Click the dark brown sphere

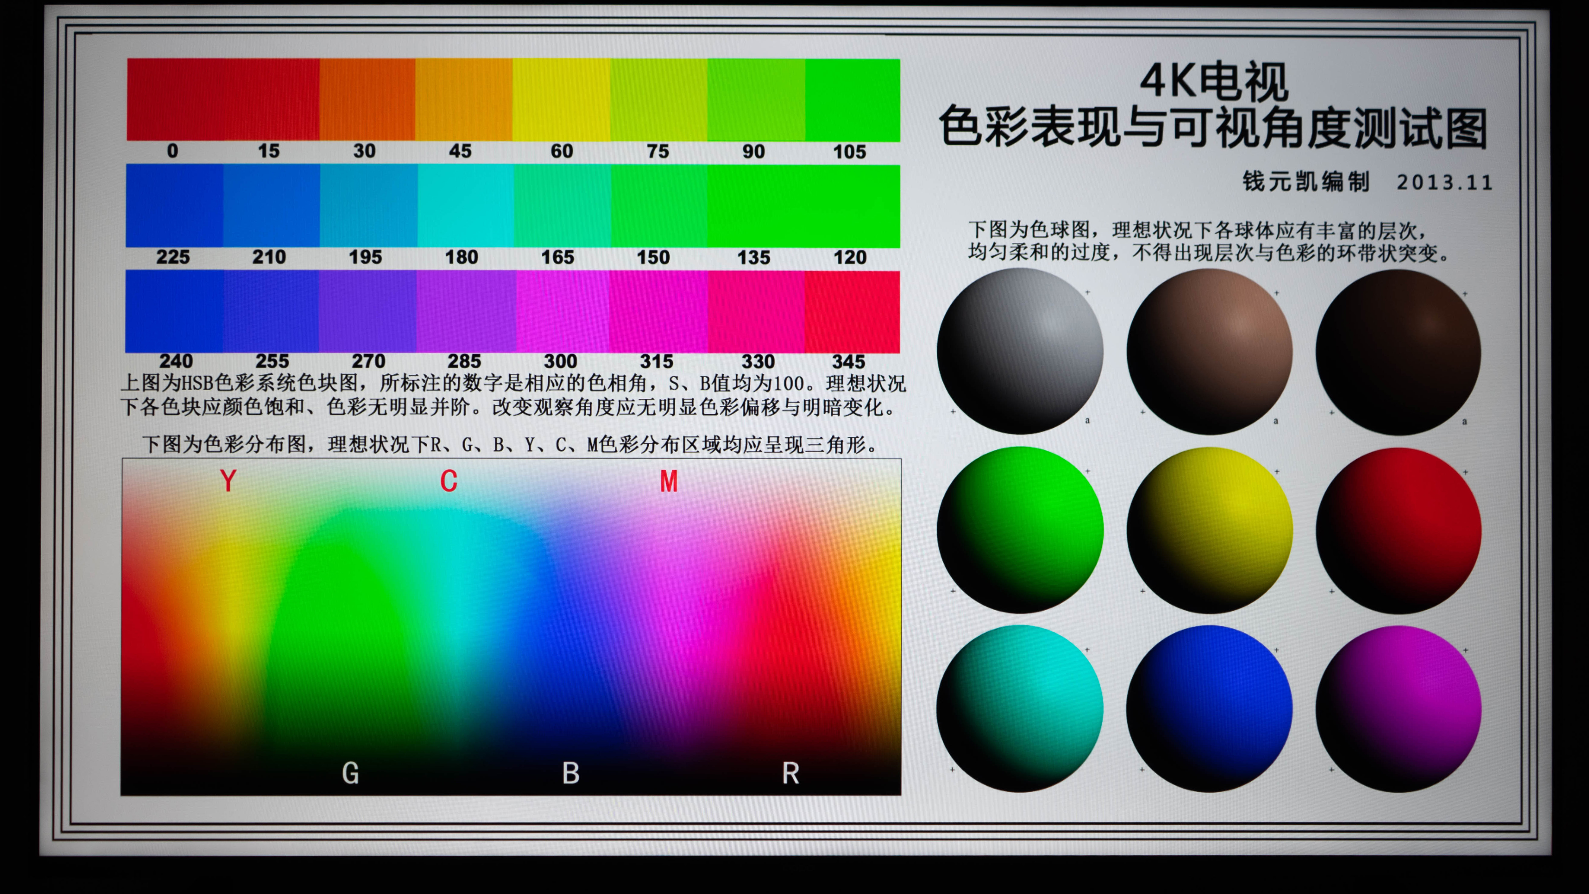[x=1398, y=352]
